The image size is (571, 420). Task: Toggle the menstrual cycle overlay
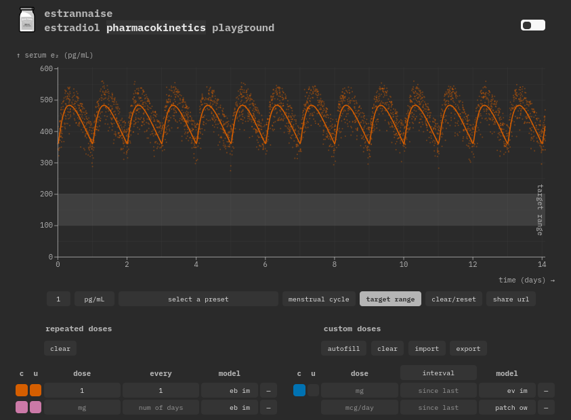pos(318,299)
